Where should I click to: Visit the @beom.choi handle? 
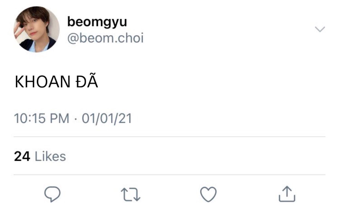click(105, 38)
